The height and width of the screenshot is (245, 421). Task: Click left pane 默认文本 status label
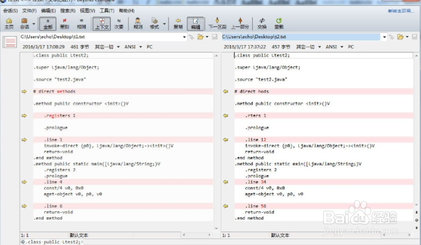[x=79, y=235]
